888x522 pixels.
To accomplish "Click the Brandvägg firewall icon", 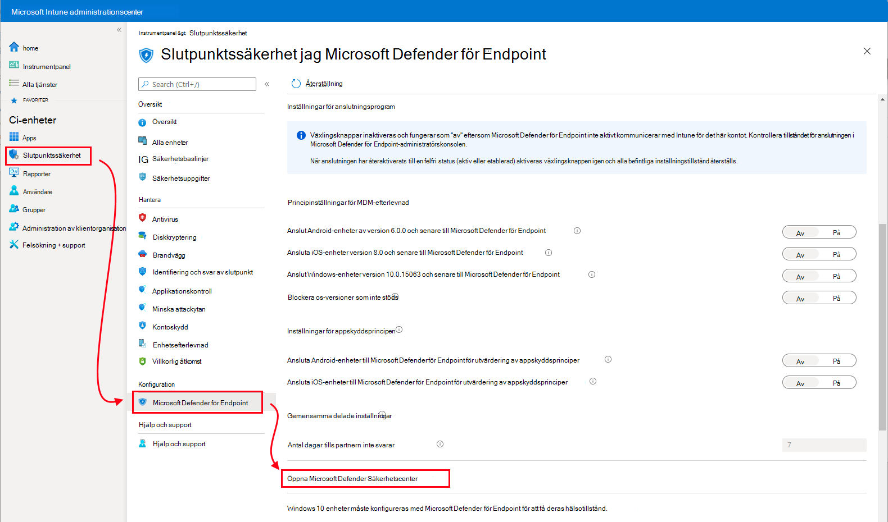I will tap(142, 254).
